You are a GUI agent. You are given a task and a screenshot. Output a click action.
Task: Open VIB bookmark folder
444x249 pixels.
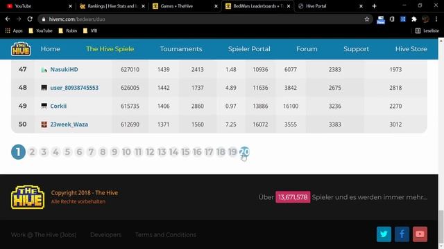click(90, 30)
